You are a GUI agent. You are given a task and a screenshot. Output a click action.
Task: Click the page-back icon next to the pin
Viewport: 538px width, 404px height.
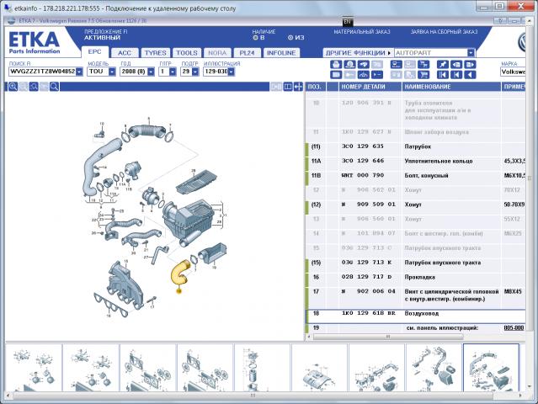[x=456, y=64]
